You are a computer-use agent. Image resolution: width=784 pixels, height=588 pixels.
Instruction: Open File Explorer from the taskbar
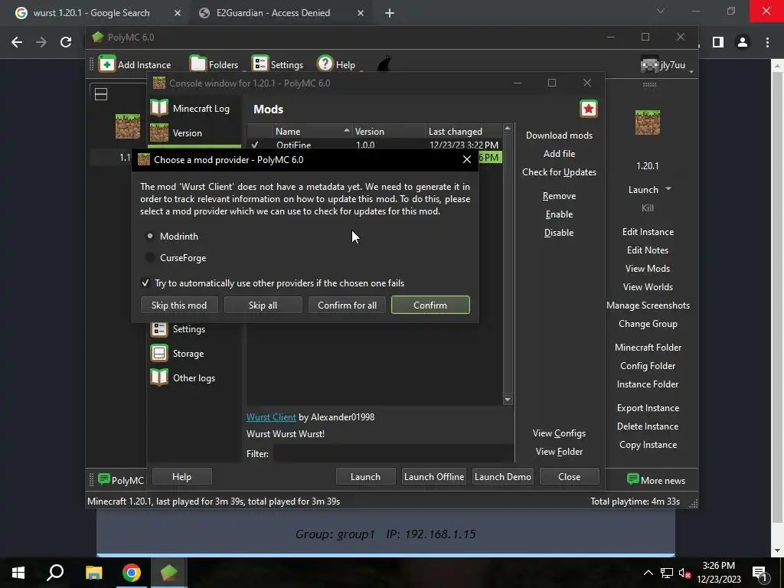93,573
